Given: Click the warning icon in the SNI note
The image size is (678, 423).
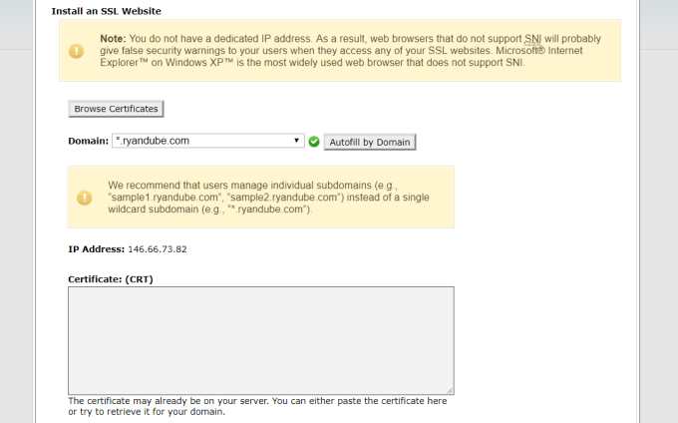Looking at the screenshot, I should click(x=77, y=51).
